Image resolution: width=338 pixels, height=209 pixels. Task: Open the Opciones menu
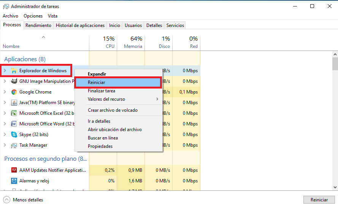pos(33,16)
